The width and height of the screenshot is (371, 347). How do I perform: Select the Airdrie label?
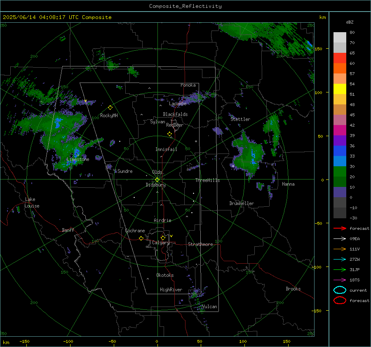(x=162, y=220)
